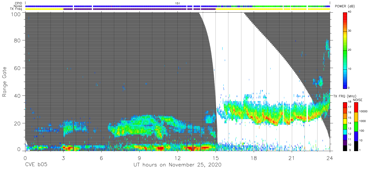Click the 20 tick on Range Gate axis
Viewport: 371px width, 171px height.
pos(18,123)
